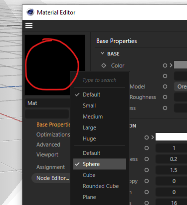
Task: Click the circle port below the Roughness row
Action: click(165, 108)
